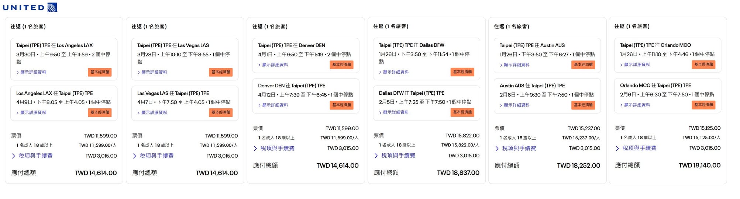The height and width of the screenshot is (199, 740).
Task: Expand taxes and fees in Los Angeles card
Action: pyautogui.click(x=35, y=156)
